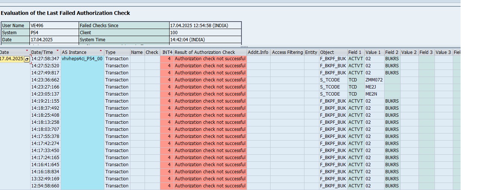The height and width of the screenshot is (190, 493).
Task: Click the sort arrow in AS Instance header
Action: coord(101,51)
